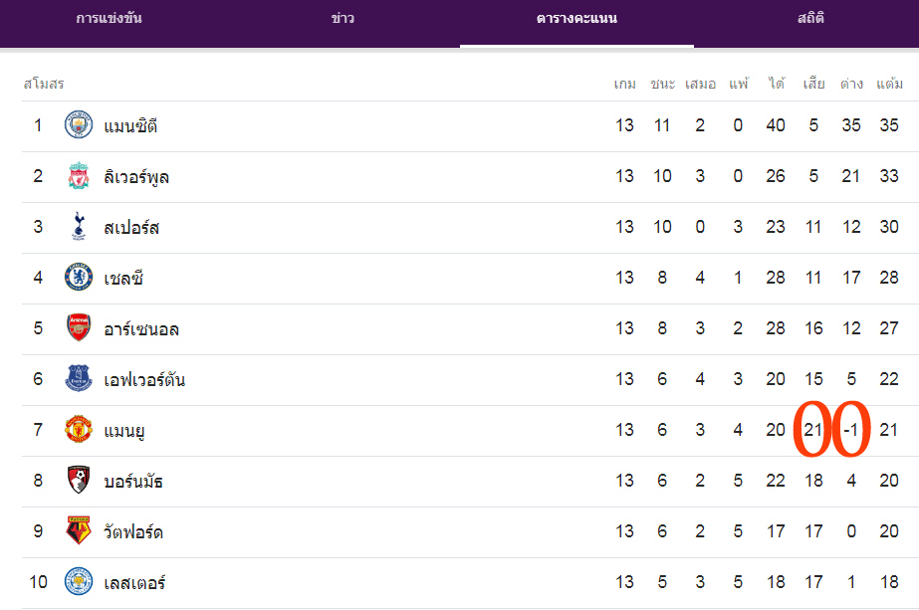
Task: Click the Tottenham Spurs crest icon
Action: [79, 227]
